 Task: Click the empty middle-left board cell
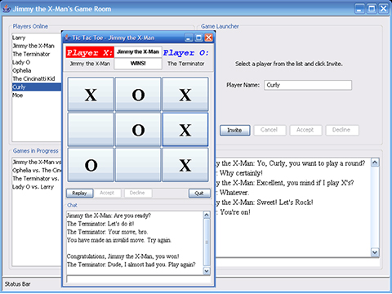coord(91,130)
